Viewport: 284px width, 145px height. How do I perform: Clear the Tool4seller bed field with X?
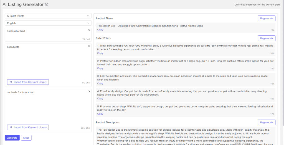[x=89, y=30]
